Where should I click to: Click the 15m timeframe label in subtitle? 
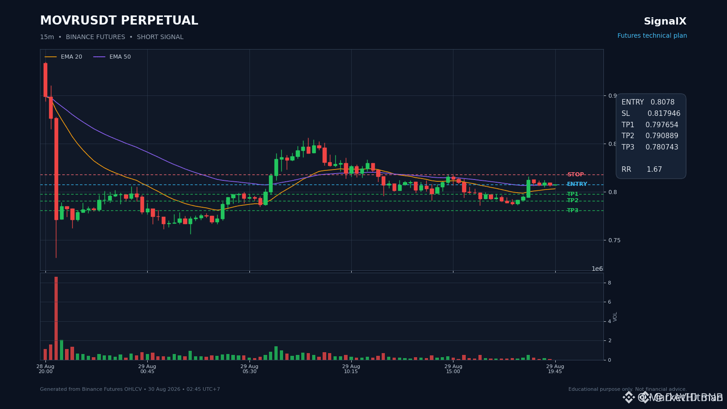pyautogui.click(x=47, y=37)
